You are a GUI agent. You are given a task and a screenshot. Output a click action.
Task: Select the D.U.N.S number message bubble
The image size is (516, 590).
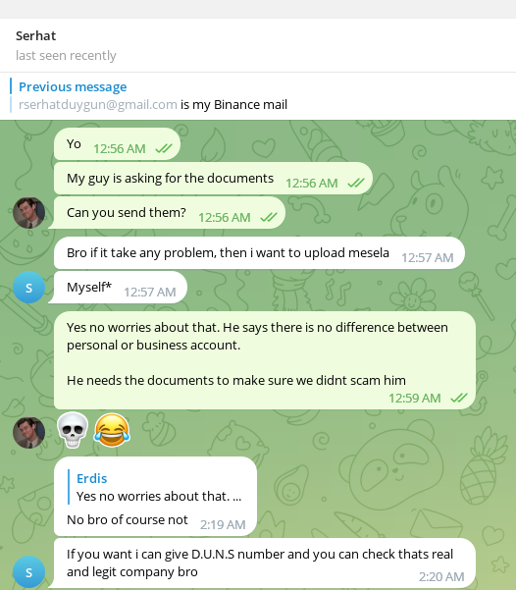(x=265, y=563)
